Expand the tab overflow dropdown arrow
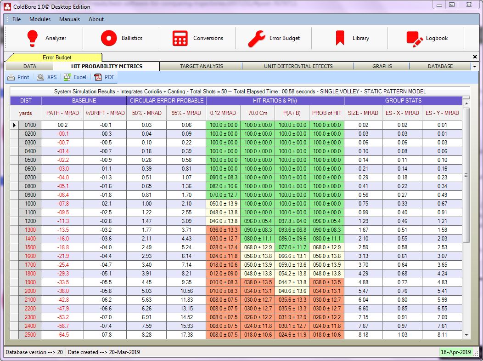 pos(475,66)
